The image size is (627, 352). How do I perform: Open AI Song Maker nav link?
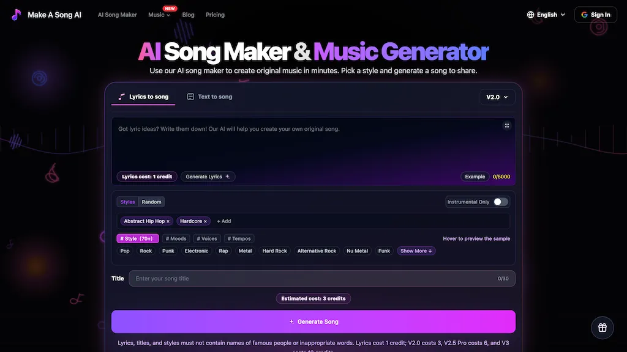point(117,15)
